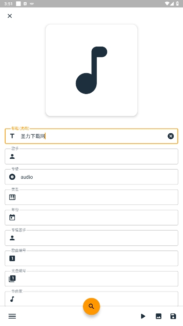Open the cover image picker icon
Image resolution: width=183 pixels, height=326 pixels.
tap(158, 316)
